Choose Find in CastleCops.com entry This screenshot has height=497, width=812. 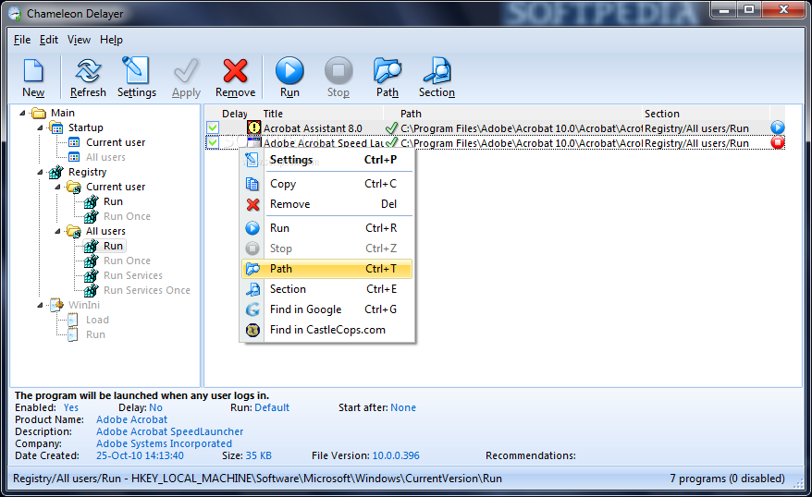326,330
